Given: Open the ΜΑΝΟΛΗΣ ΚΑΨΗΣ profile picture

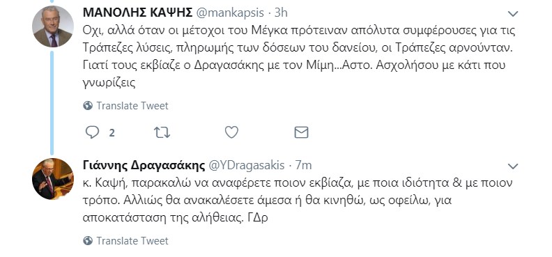Looking at the screenshot, I should tap(53, 26).
